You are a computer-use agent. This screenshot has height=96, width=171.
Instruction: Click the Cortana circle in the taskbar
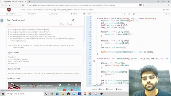46,94
